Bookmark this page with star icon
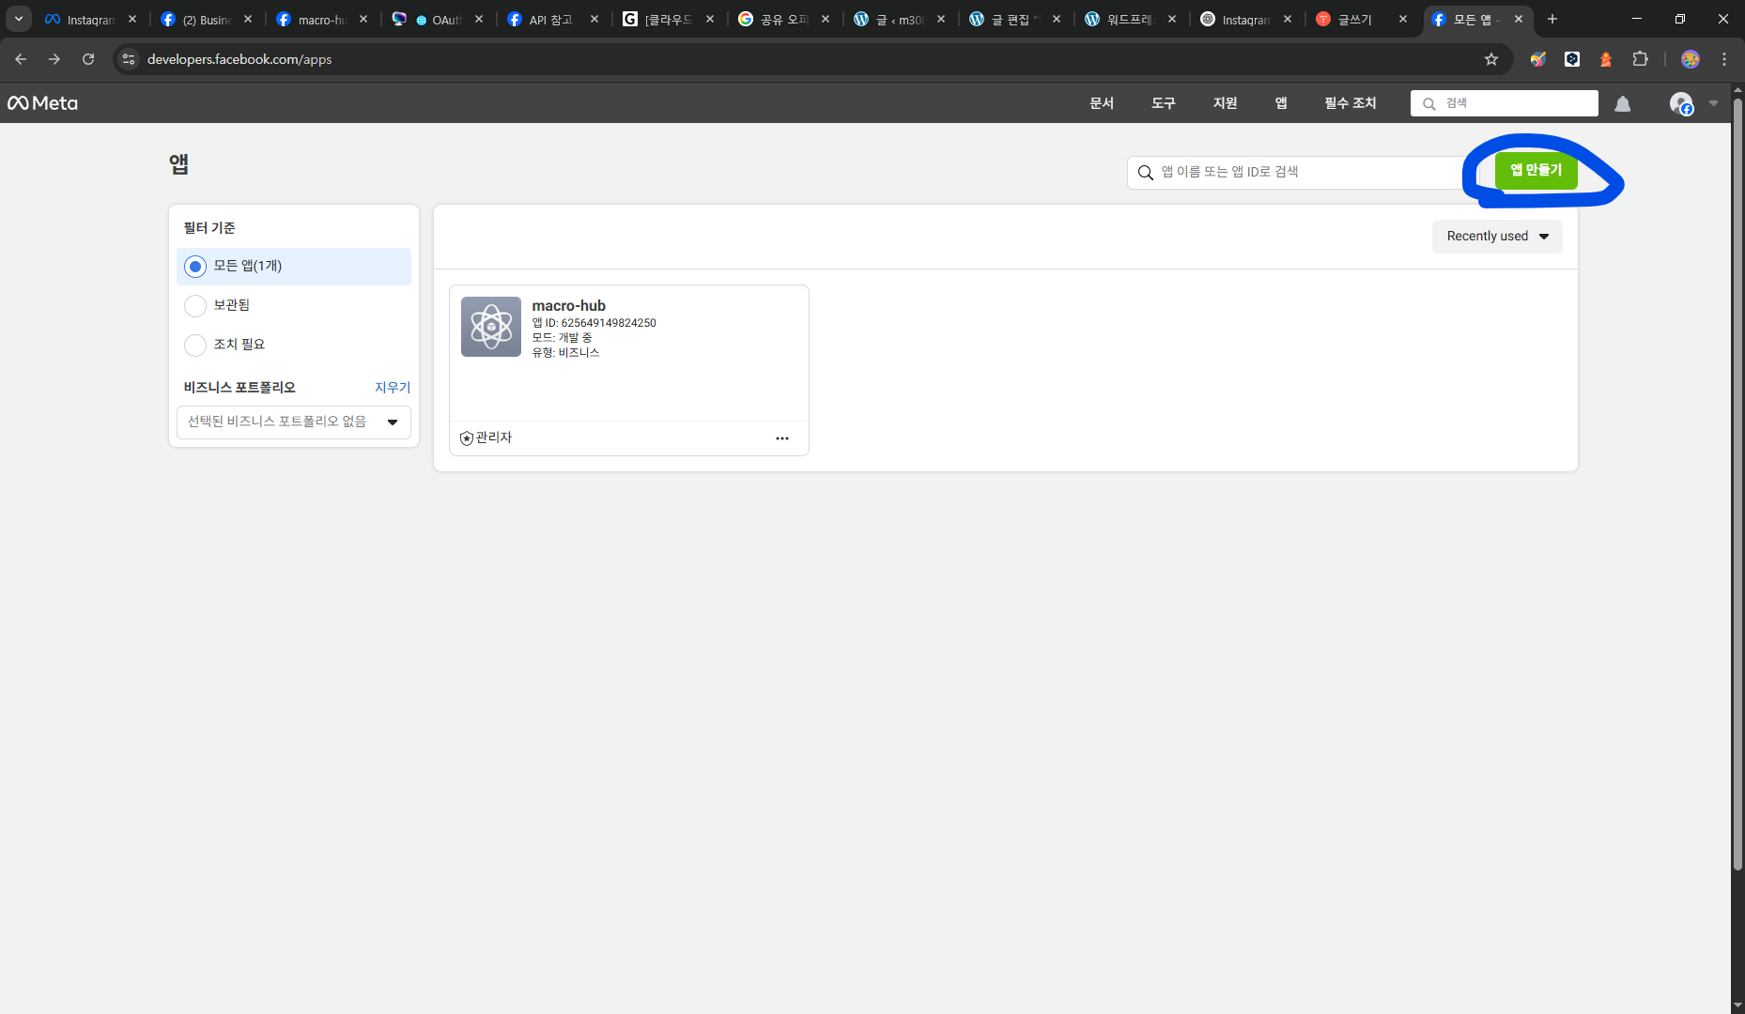 [1491, 59]
